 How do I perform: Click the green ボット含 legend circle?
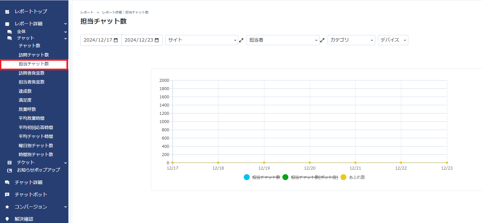(286, 177)
